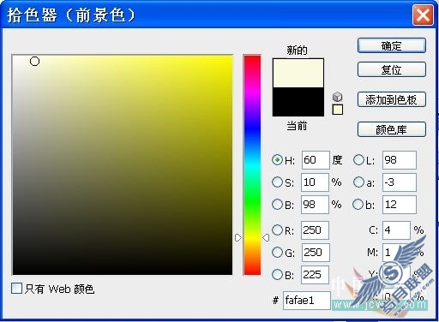Screen dimensions: 439x322
Task: Open the 颜色库 color libraries
Action: [392, 129]
